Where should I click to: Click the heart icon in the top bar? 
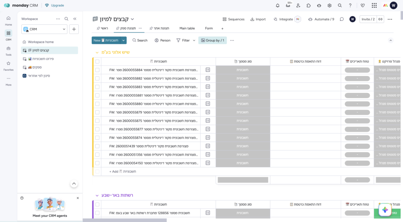pos(362,6)
